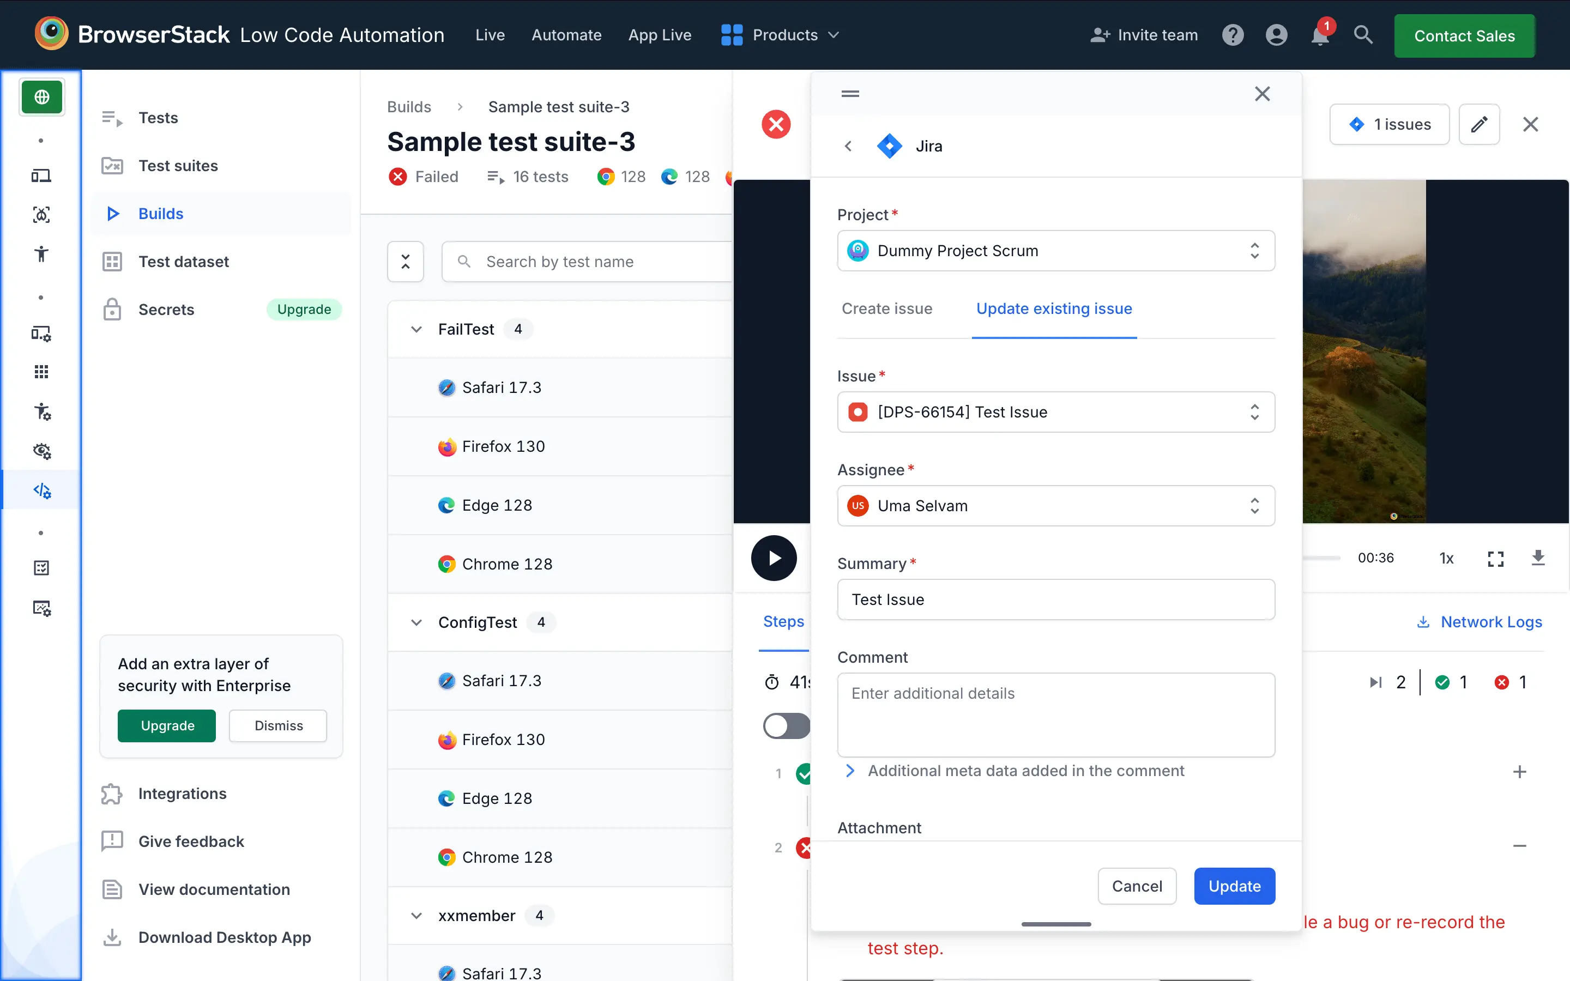1570x981 pixels.
Task: Open the Issue dropdown DPS-66154
Action: click(1055, 412)
